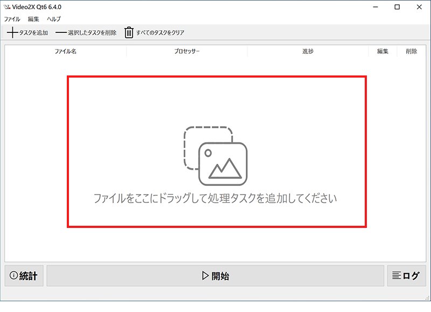Open the 統計 statistics panel
The height and width of the screenshot is (312, 431).
24,276
